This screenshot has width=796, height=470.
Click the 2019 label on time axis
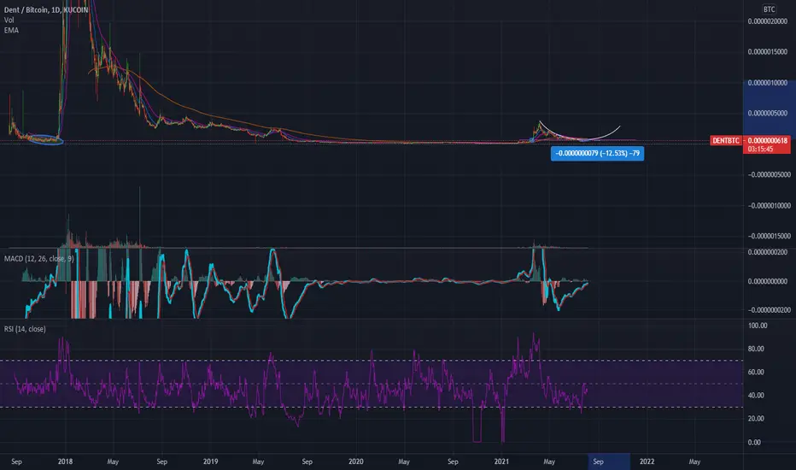(210, 461)
